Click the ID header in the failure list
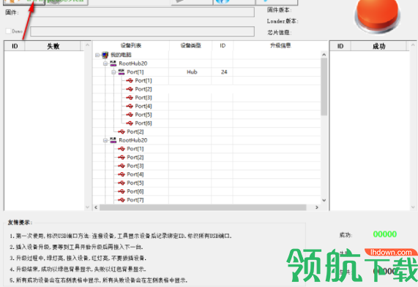418x287 pixels. (x=15, y=46)
